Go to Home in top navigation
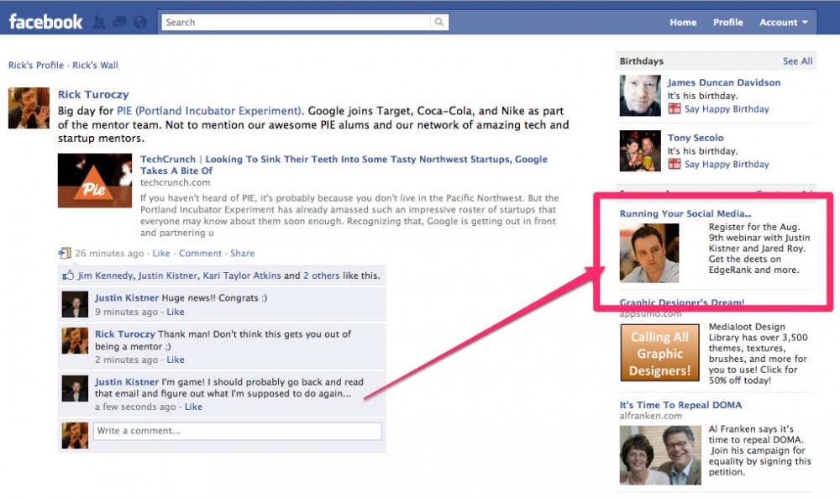 (x=682, y=23)
